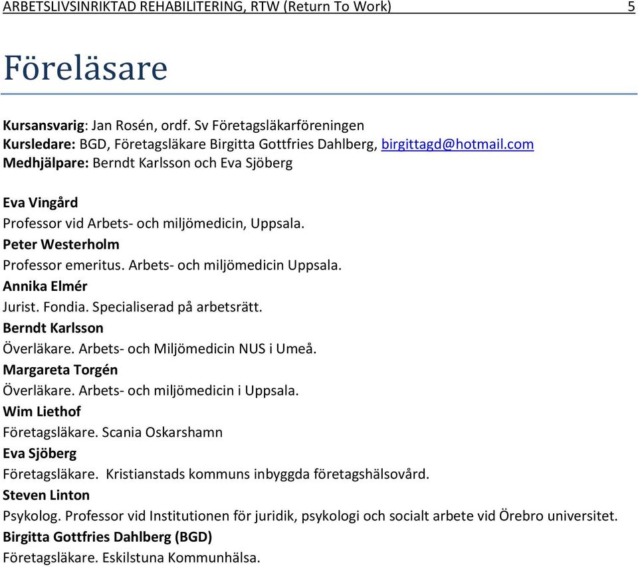Open the birgittagd@hotmail.com email link

tap(457, 144)
